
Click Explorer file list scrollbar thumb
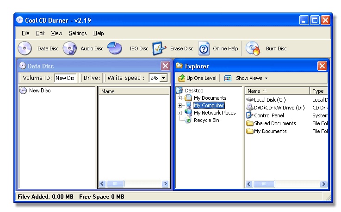tap(264, 184)
